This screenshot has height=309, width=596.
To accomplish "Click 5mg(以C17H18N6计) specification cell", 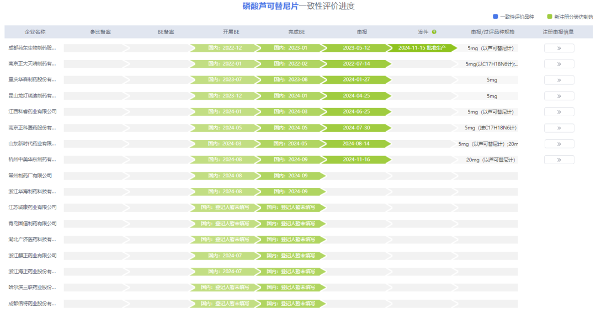I will pos(492,64).
